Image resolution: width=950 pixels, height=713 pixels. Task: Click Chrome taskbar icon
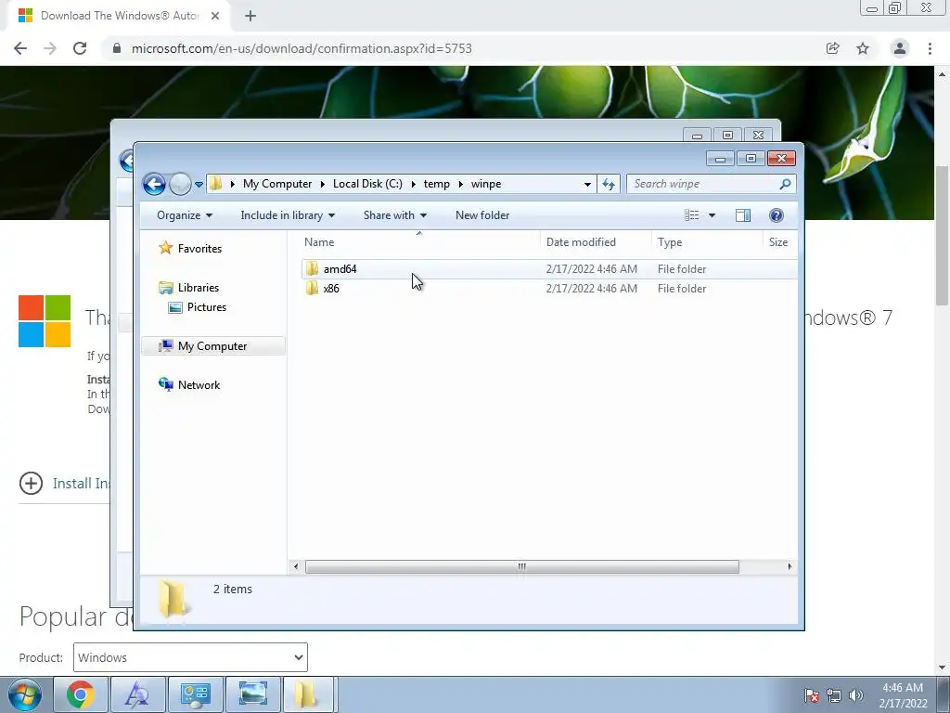coord(81,694)
